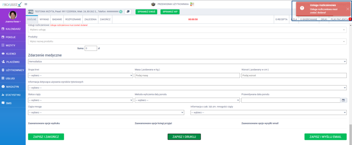The width and height of the screenshot is (352, 145).
Task: Open Magazyn in the sidebar
Action: [x=12, y=86]
